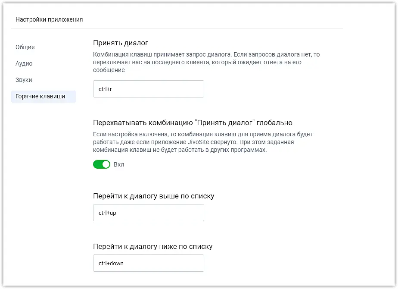Image resolution: width=398 pixels, height=289 pixels.
Task: Click the description starting Комбинация клавиш принимает
Action: pos(206,55)
